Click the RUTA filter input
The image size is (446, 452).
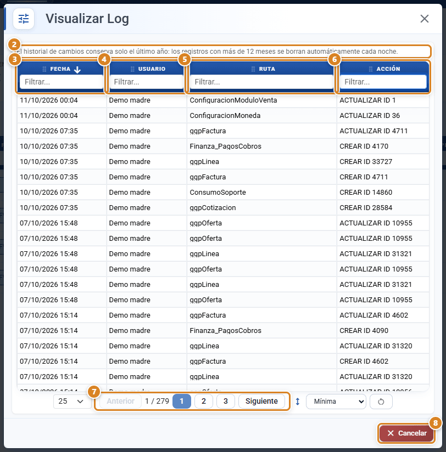[261, 82]
